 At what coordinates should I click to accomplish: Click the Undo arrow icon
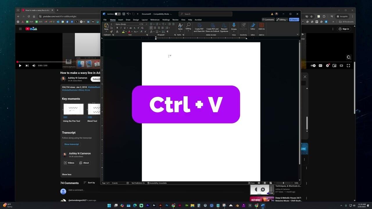pos(128,14)
